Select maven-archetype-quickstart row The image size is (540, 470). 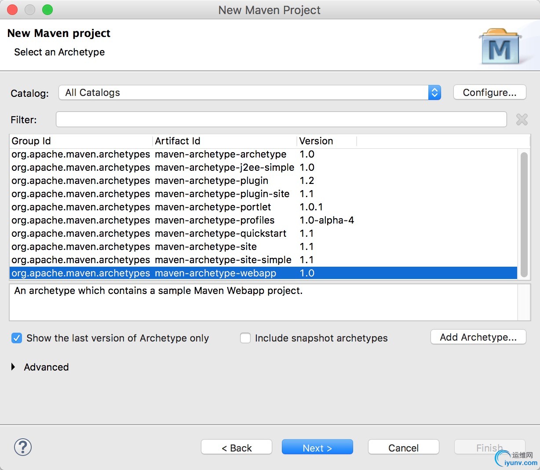(x=263, y=233)
